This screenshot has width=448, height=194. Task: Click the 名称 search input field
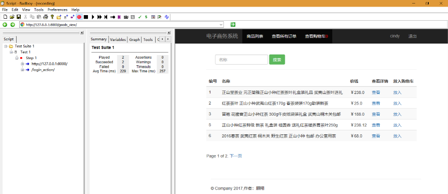pos(241,60)
